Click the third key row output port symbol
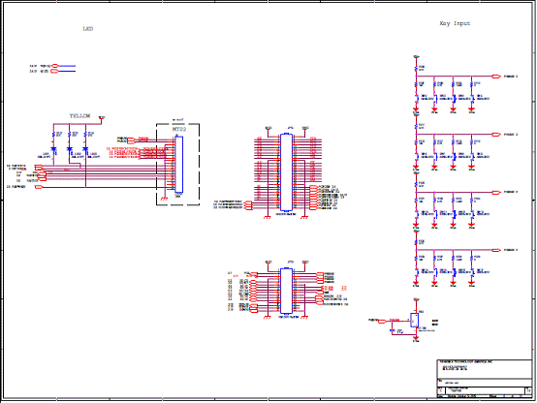The height and width of the screenshot is (403, 537). [496, 193]
